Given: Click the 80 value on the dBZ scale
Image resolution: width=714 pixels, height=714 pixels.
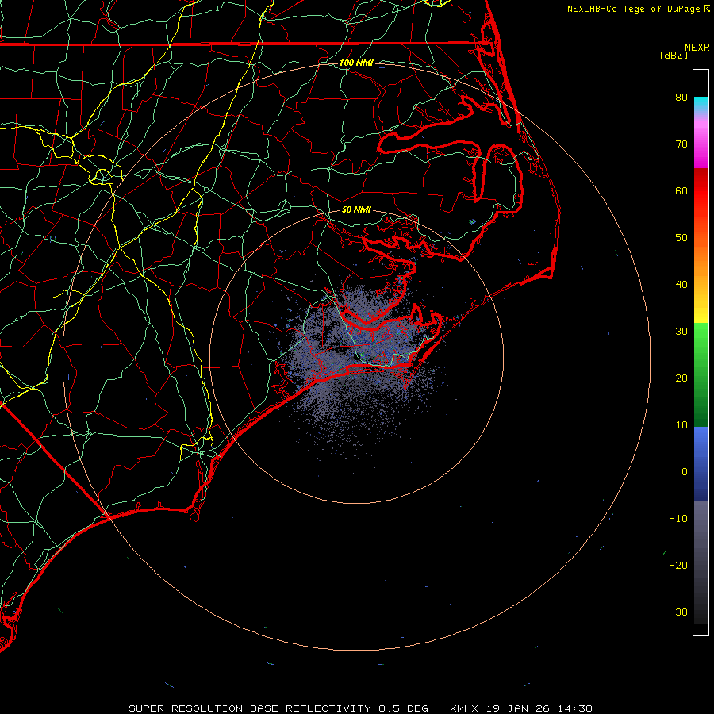Looking at the screenshot, I should [681, 98].
